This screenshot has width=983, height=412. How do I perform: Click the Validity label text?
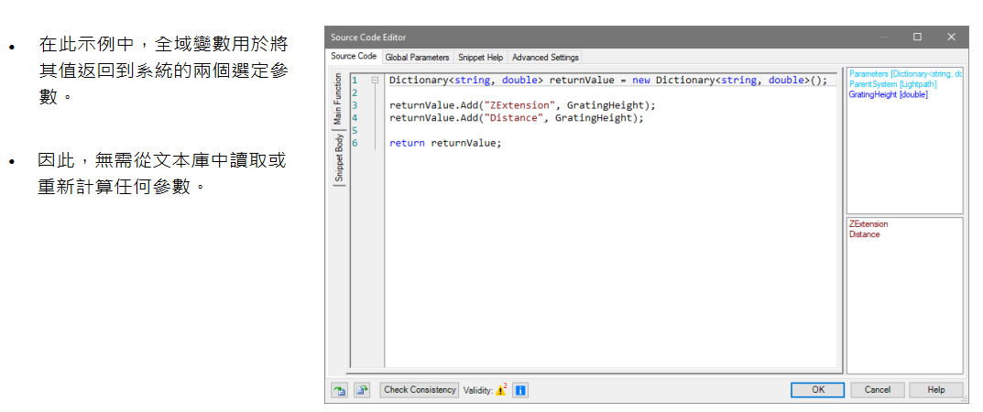(x=477, y=390)
